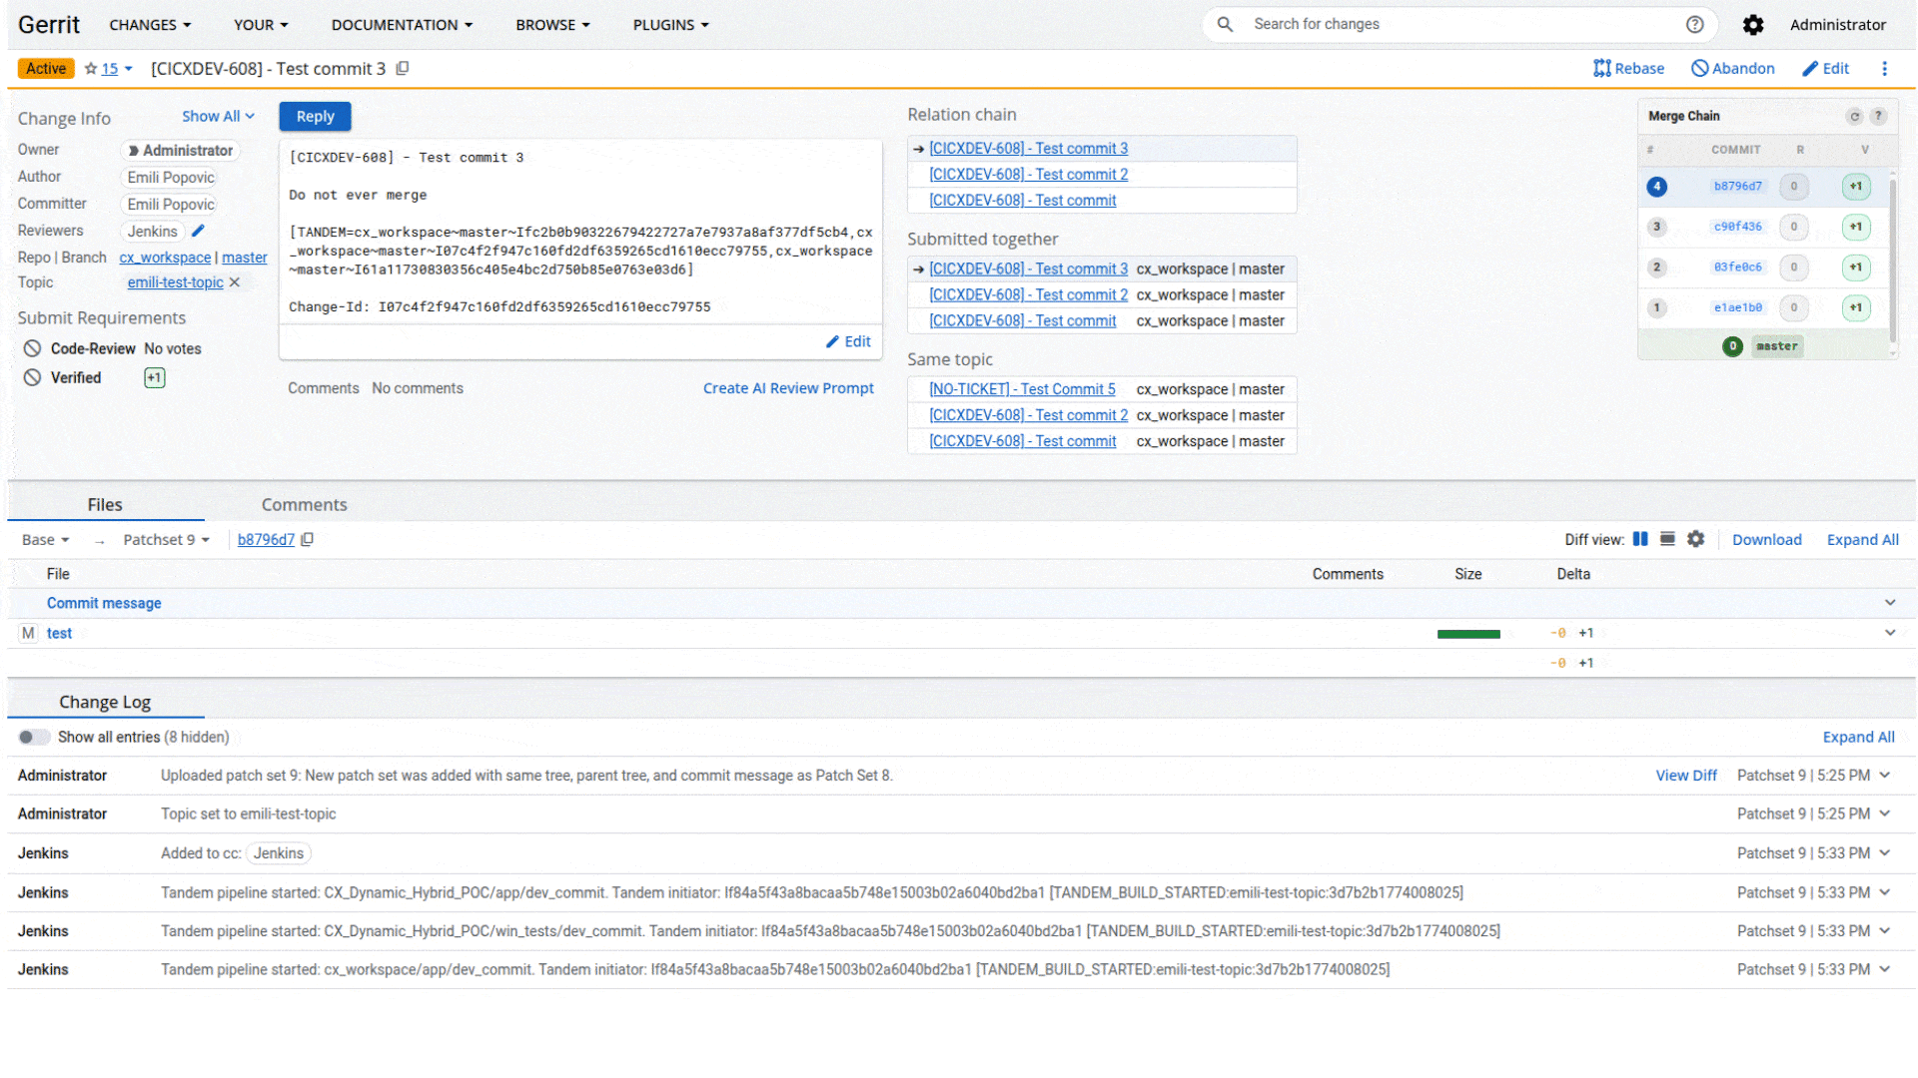Click the Reply button
Viewport: 1918px width, 1078px height.
click(315, 117)
